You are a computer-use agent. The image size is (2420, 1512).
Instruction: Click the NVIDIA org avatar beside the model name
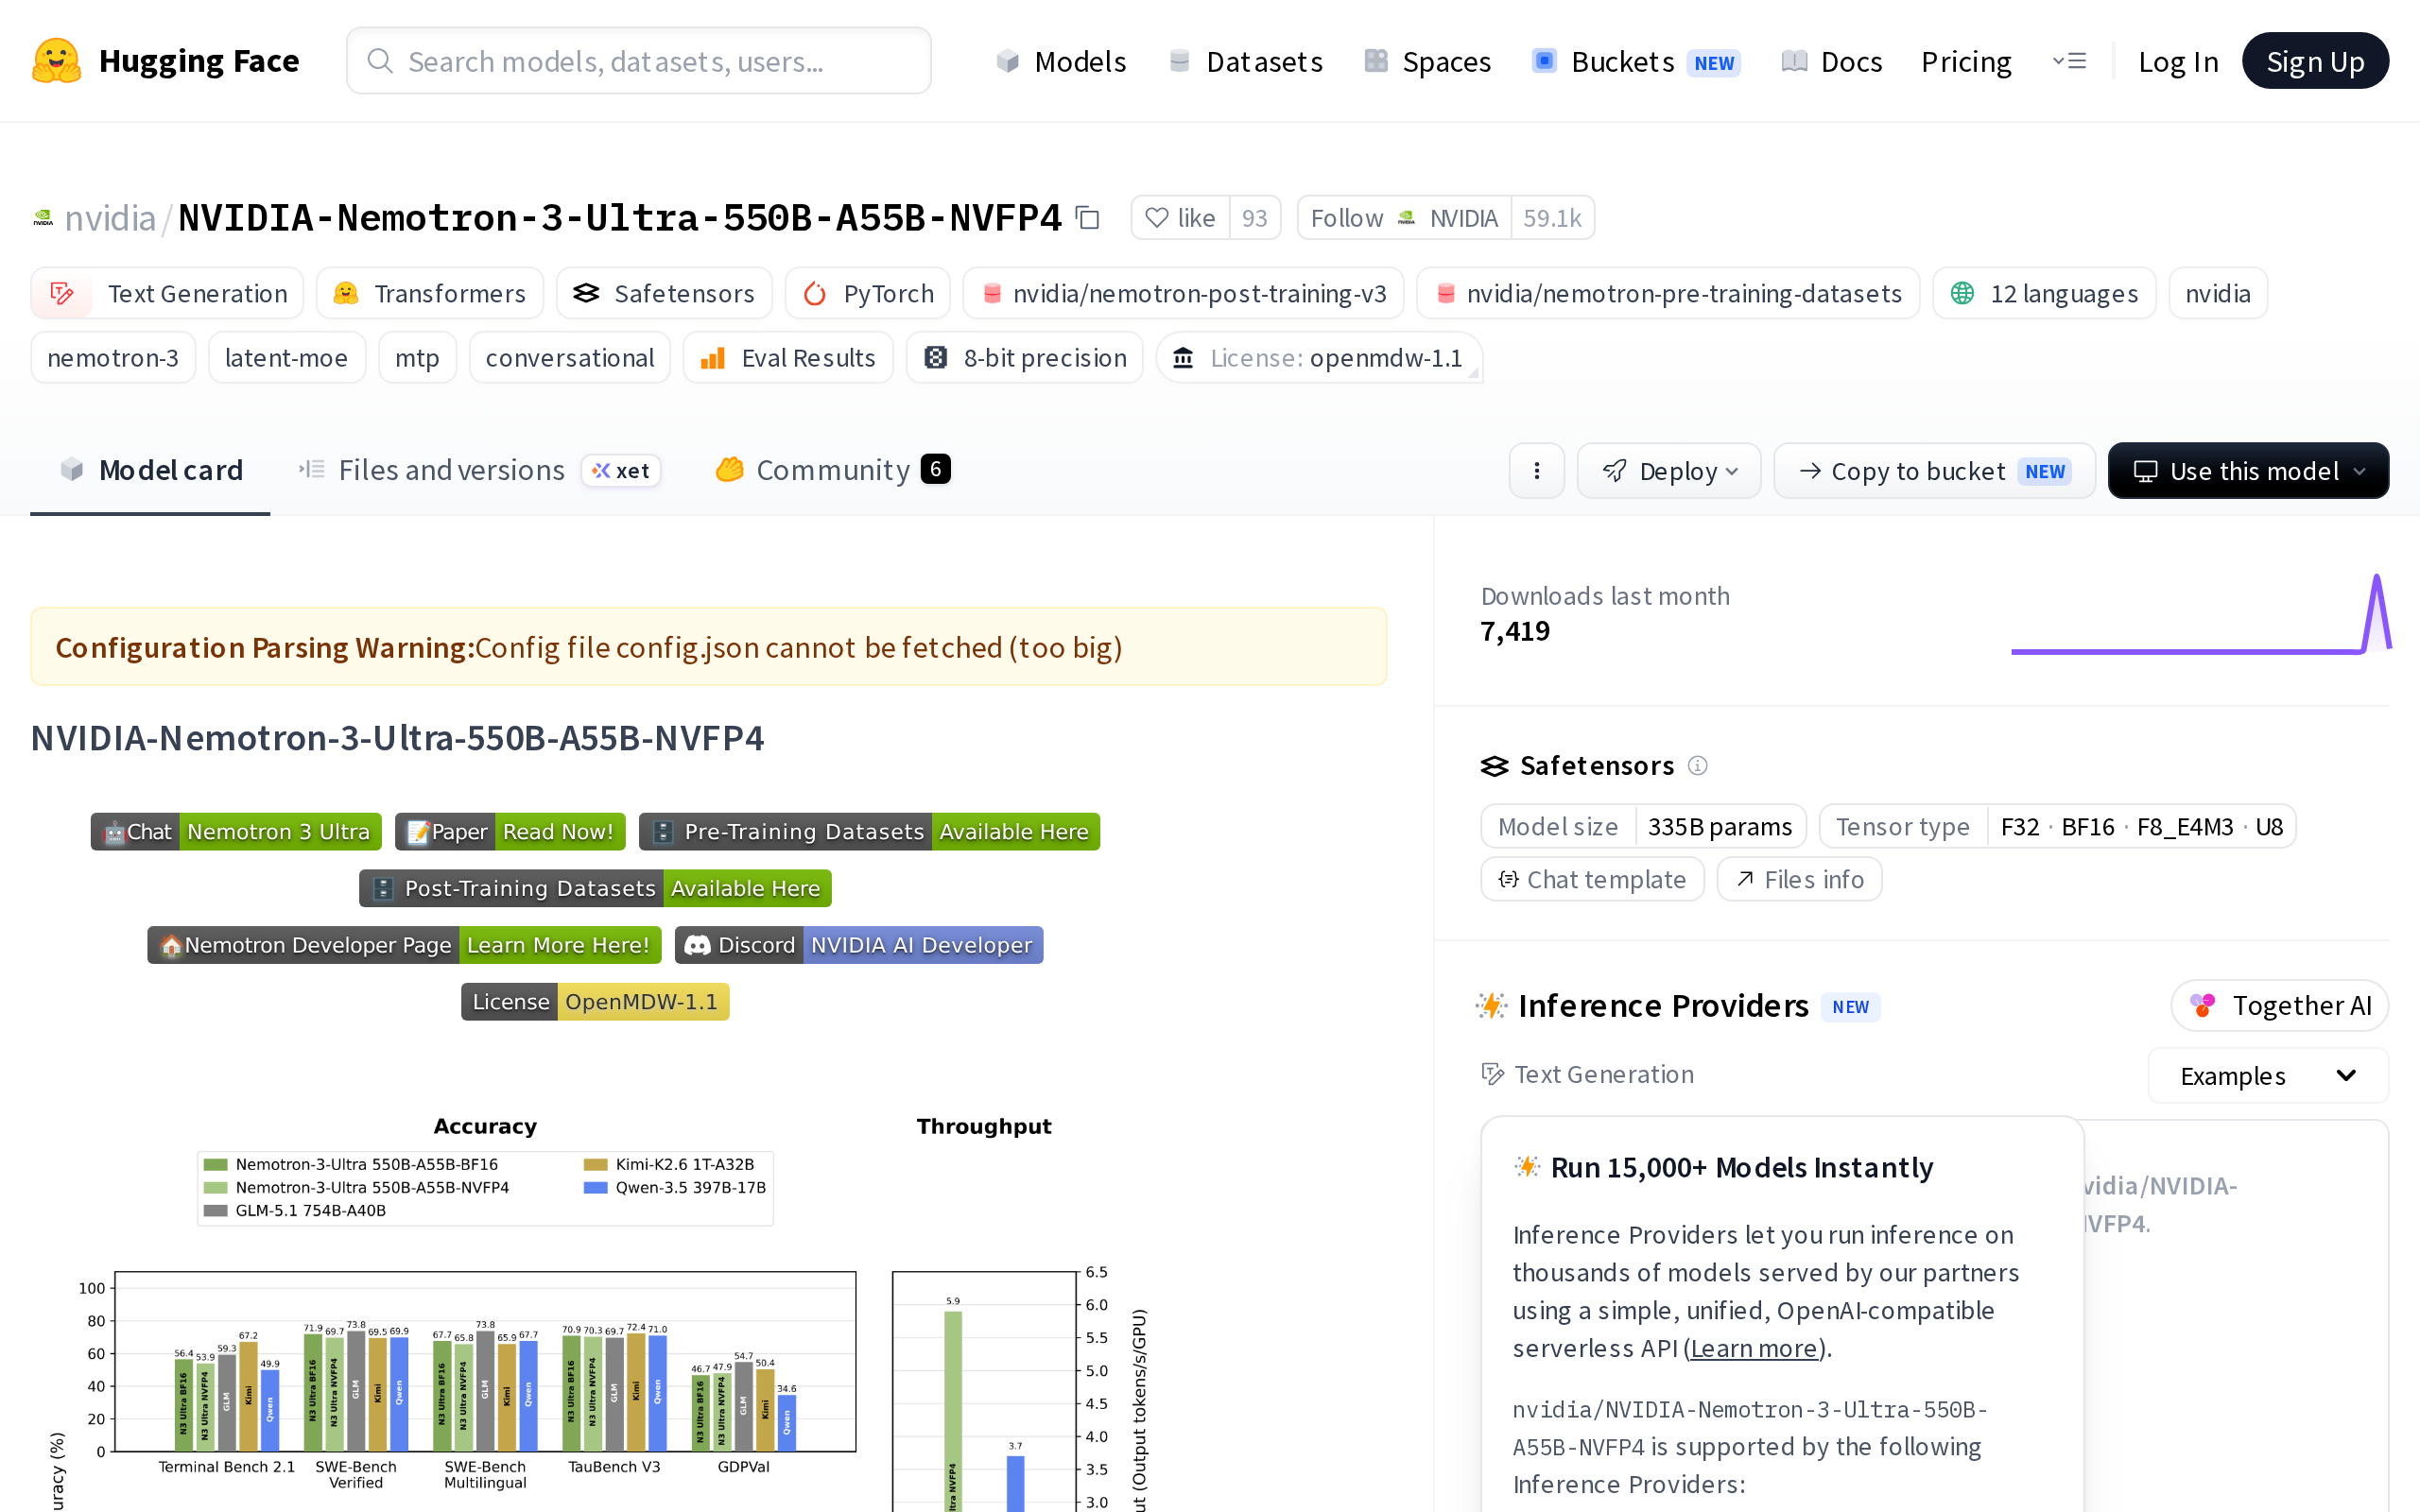pos(43,218)
